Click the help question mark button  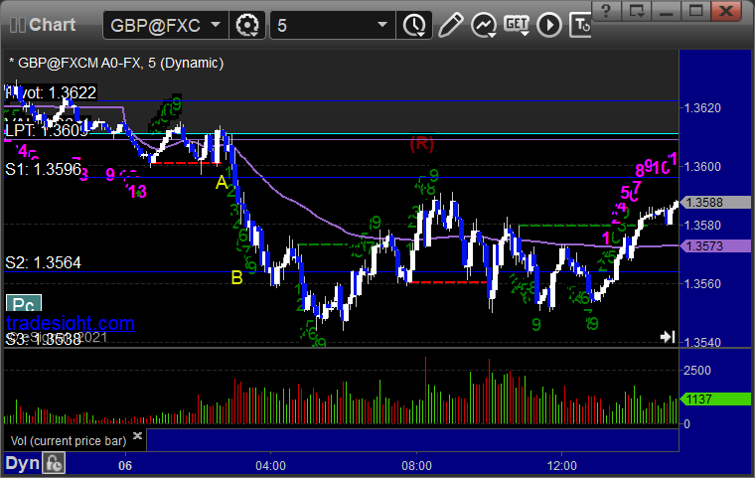[606, 11]
